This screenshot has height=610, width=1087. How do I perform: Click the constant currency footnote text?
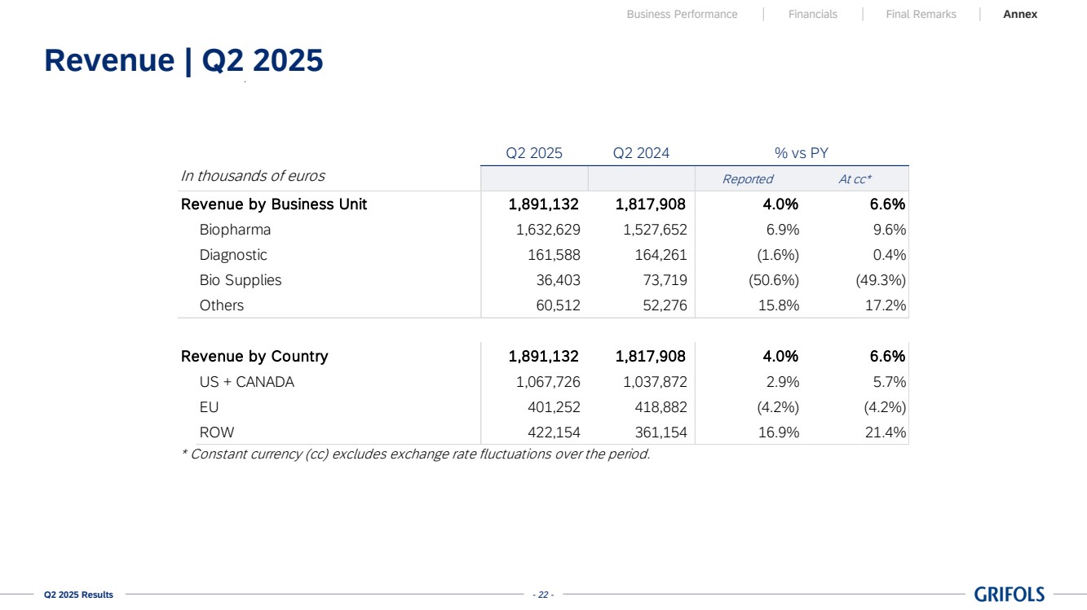click(415, 454)
